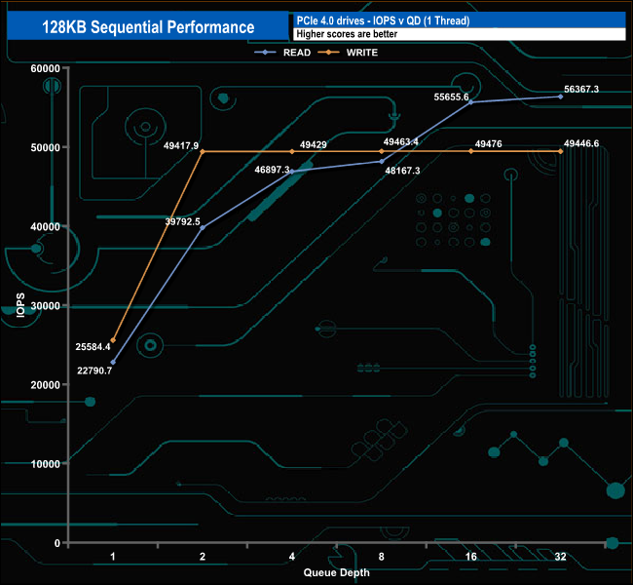Select the 49429 write data label
This screenshot has height=585, width=633.
click(314, 144)
